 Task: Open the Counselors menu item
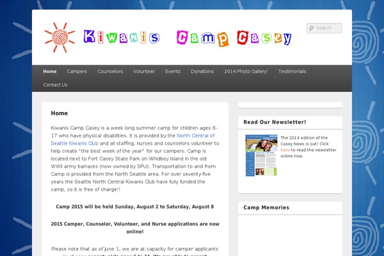click(x=110, y=71)
